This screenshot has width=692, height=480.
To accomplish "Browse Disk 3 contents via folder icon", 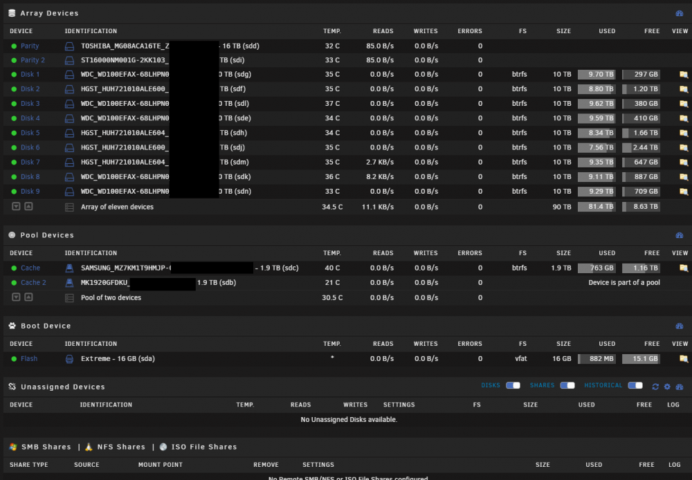I will (x=684, y=104).
